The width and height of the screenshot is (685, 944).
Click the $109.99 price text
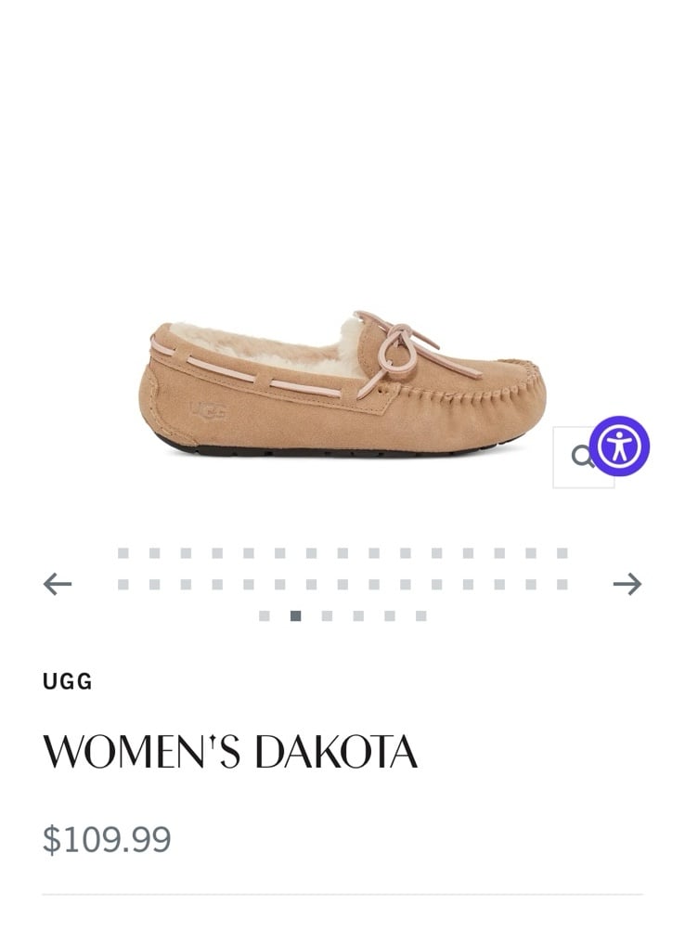click(107, 839)
